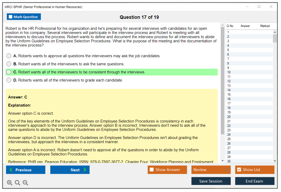Click the zoom out magnifier icon
281x192 pixels.
25,183
